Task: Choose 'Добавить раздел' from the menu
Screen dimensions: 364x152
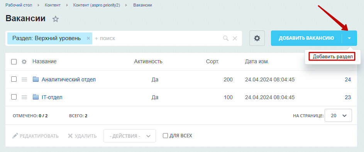Action: pyautogui.click(x=332, y=57)
